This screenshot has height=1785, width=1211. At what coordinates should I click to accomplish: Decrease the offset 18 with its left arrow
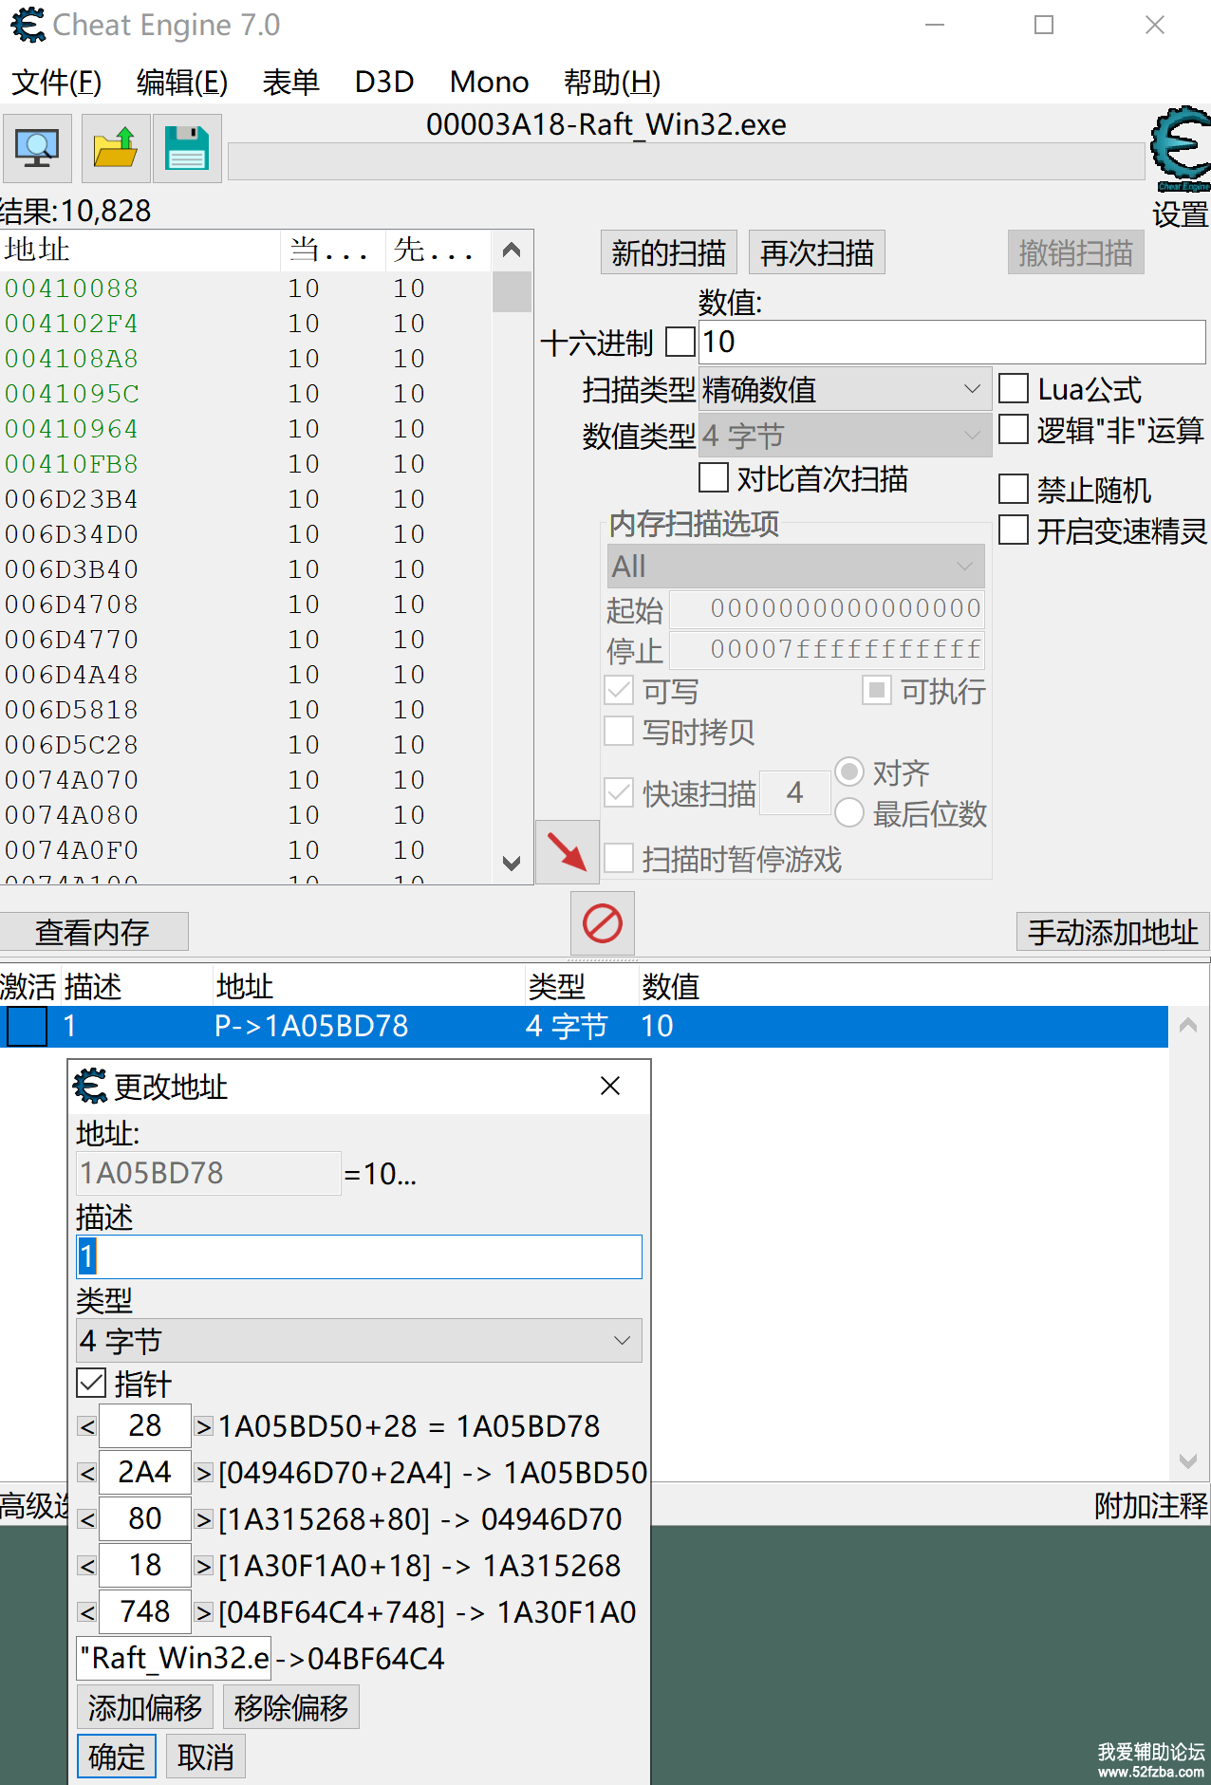[x=87, y=1566]
